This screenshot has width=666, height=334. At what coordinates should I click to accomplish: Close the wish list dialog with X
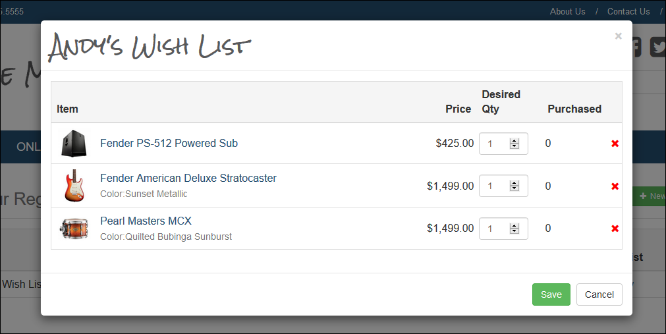click(x=619, y=36)
